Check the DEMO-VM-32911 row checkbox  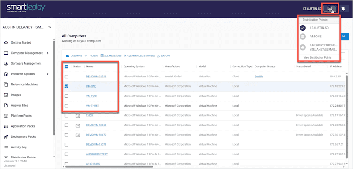click(x=67, y=77)
